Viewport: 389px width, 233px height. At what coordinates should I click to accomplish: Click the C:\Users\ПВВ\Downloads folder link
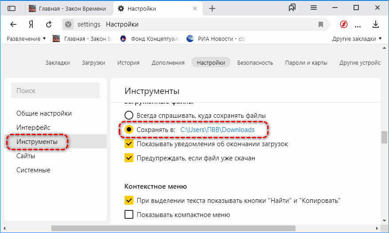[x=217, y=129]
